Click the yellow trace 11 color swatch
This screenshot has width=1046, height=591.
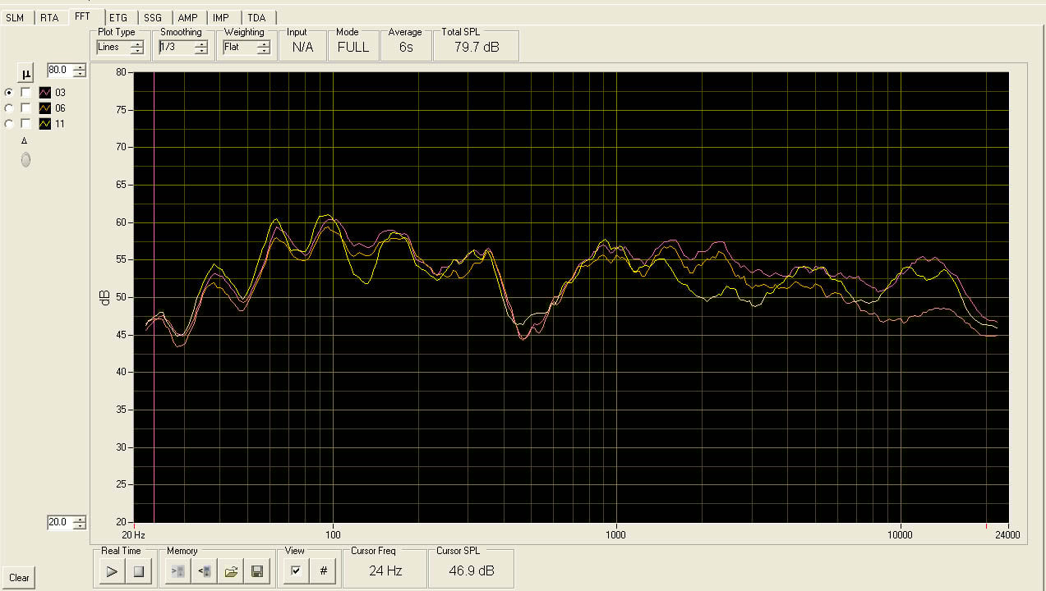46,123
